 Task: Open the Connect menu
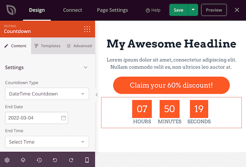click(x=72, y=10)
